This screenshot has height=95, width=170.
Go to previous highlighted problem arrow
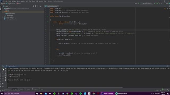pos(168,8)
